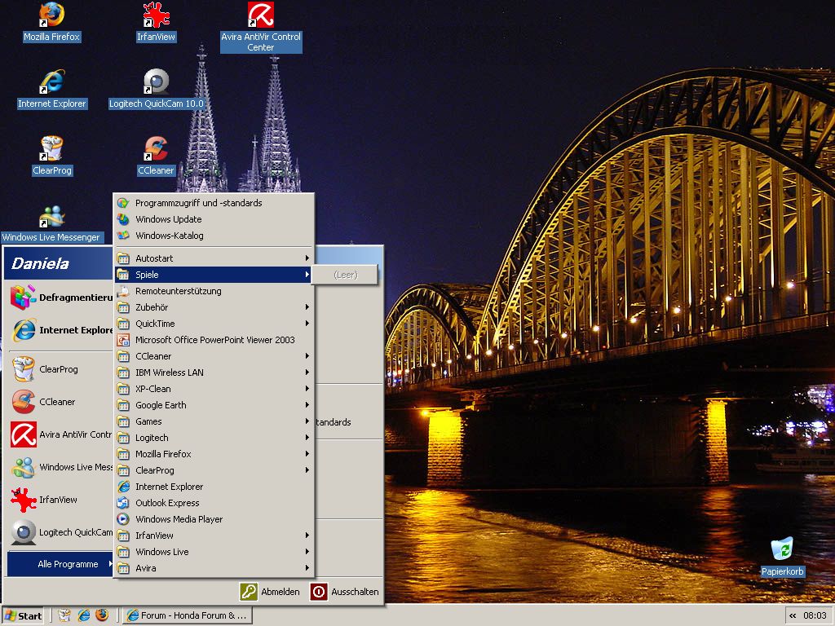
Task: Open Windows Media Player from menu
Action: tap(179, 519)
